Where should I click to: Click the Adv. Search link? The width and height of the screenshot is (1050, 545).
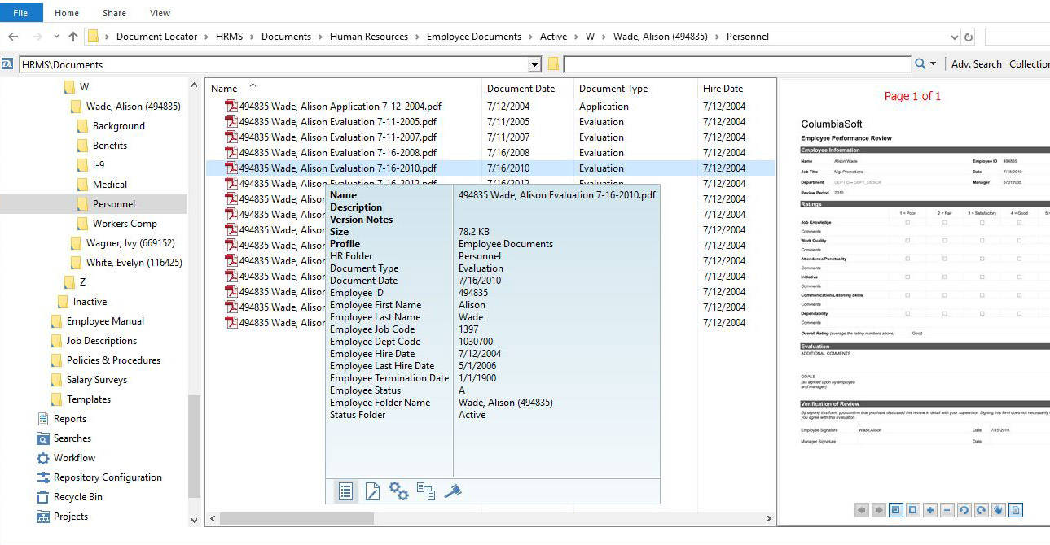coord(975,63)
